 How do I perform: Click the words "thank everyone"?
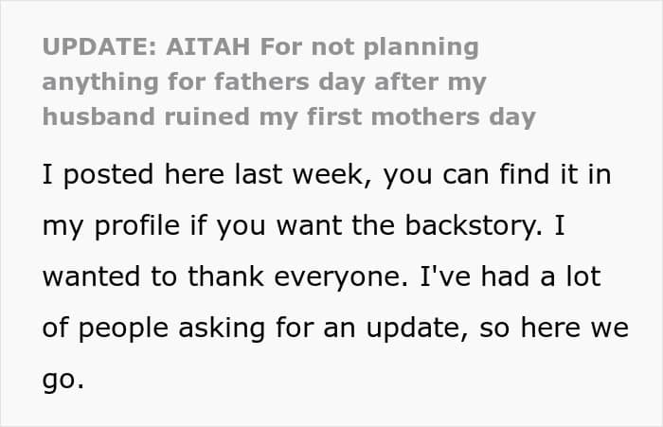[x=298, y=276]
